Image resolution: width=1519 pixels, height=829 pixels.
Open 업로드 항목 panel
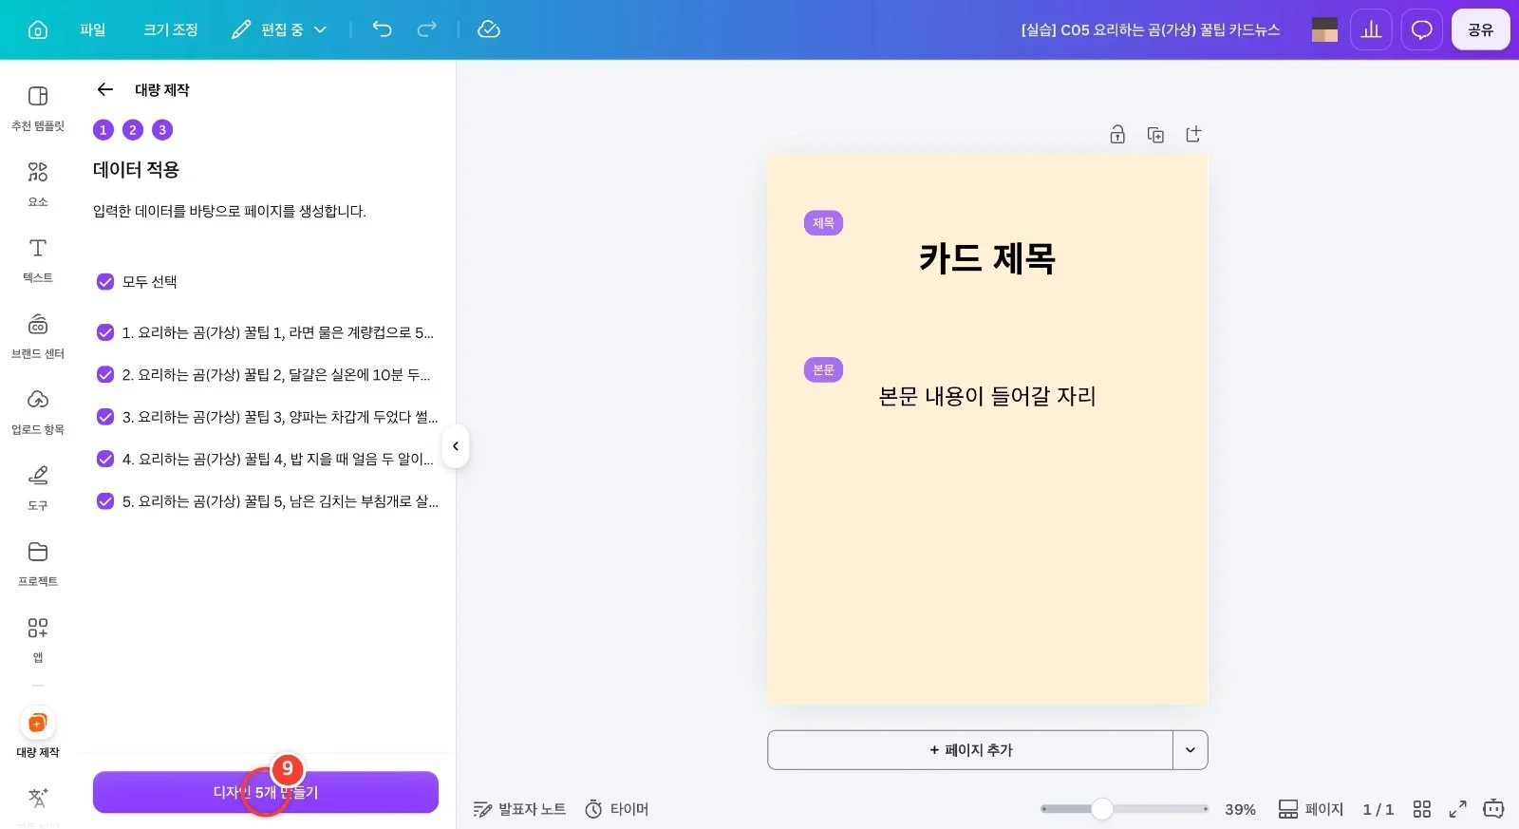coord(38,412)
